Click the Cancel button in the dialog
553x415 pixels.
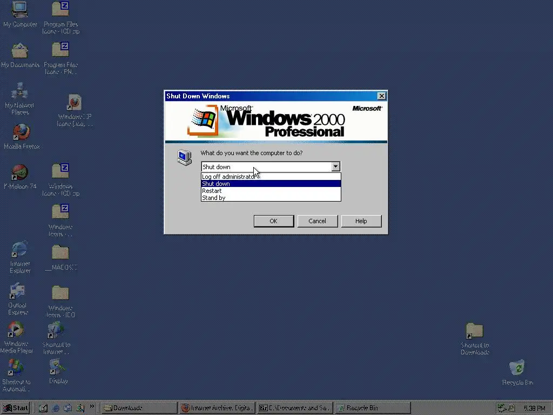318,221
